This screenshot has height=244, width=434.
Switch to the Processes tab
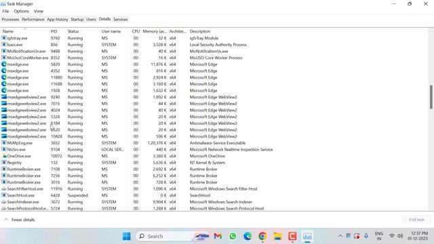click(x=10, y=20)
